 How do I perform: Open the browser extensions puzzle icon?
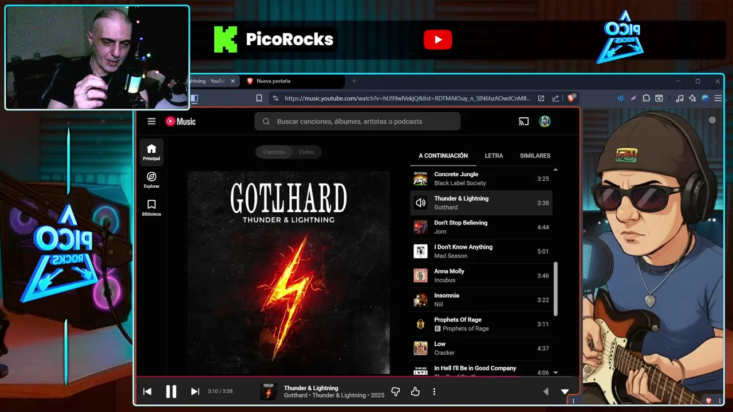point(647,98)
